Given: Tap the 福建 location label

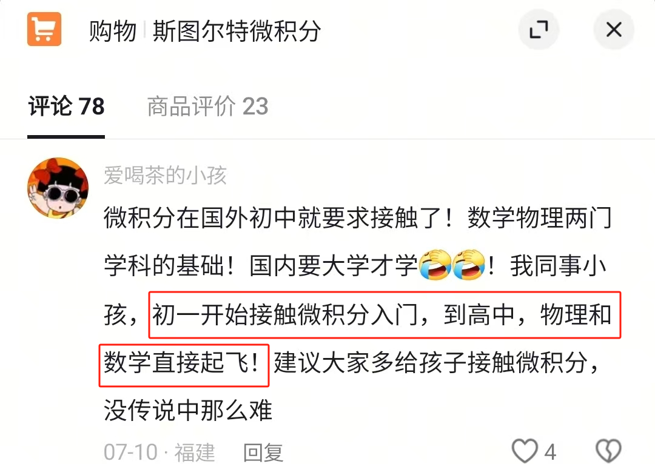Looking at the screenshot, I should [195, 452].
